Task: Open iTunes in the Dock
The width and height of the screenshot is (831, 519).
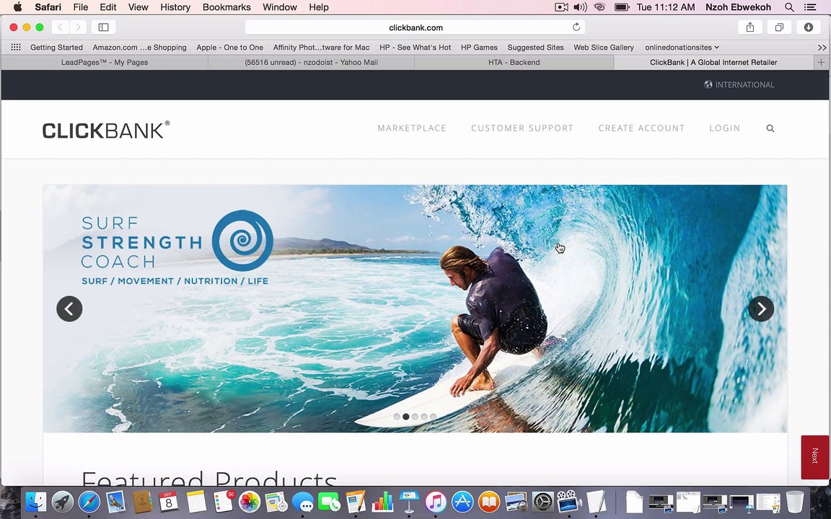Action: click(x=436, y=502)
